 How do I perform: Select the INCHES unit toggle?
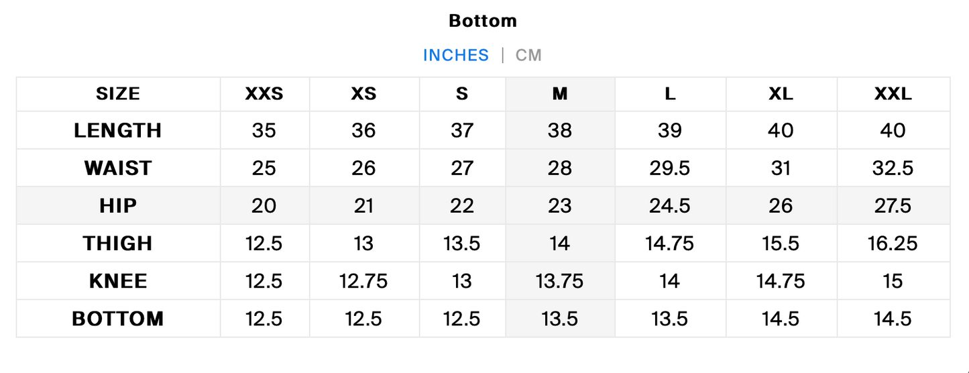pos(456,55)
